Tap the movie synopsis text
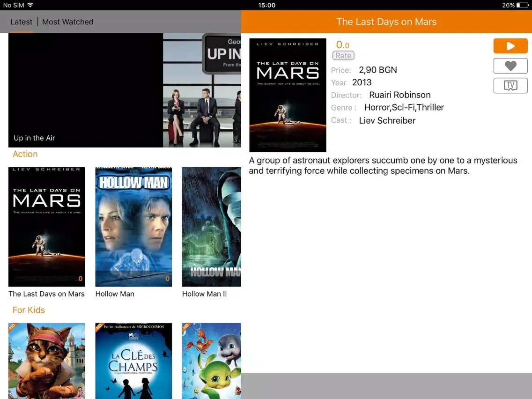Viewport: 532px width, 399px height. click(383, 166)
